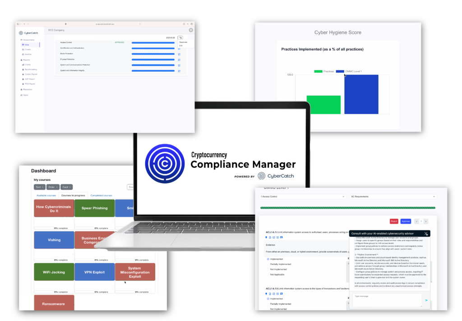Image resolution: width=462 pixels, height=321 pixels.
Task: Open the Ransomware course card
Action: coord(54,303)
